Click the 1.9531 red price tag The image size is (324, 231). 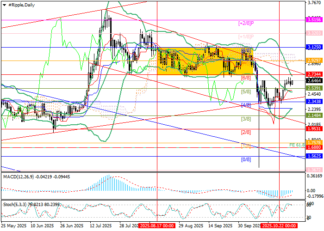click(x=314, y=129)
